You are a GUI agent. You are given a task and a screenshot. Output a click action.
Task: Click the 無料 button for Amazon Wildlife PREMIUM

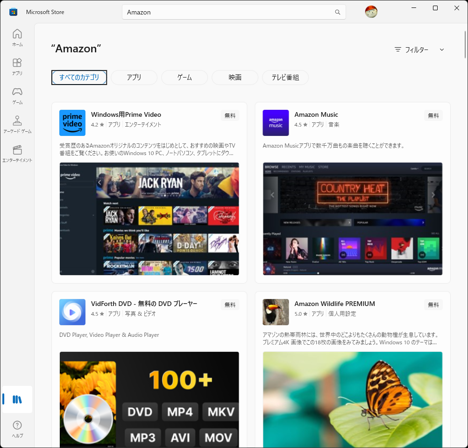point(433,305)
